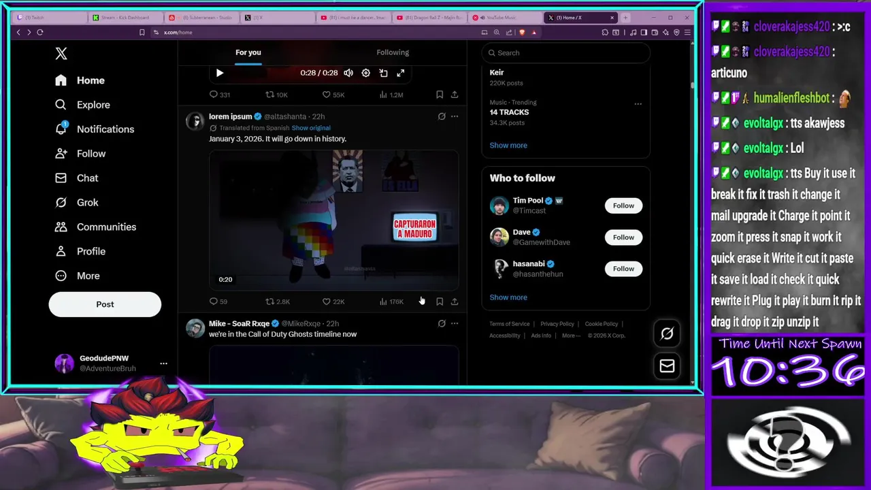871x490 pixels.
Task: Reload the page in browser
Action: coord(40,32)
